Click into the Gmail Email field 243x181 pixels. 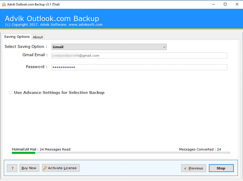[x=139, y=55]
